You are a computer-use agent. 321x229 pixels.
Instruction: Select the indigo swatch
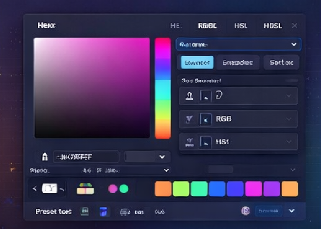click(x=235, y=189)
